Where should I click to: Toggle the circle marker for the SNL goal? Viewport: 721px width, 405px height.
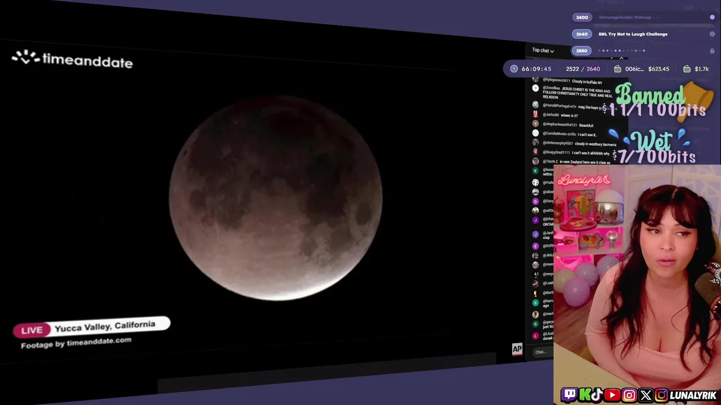pyautogui.click(x=713, y=34)
